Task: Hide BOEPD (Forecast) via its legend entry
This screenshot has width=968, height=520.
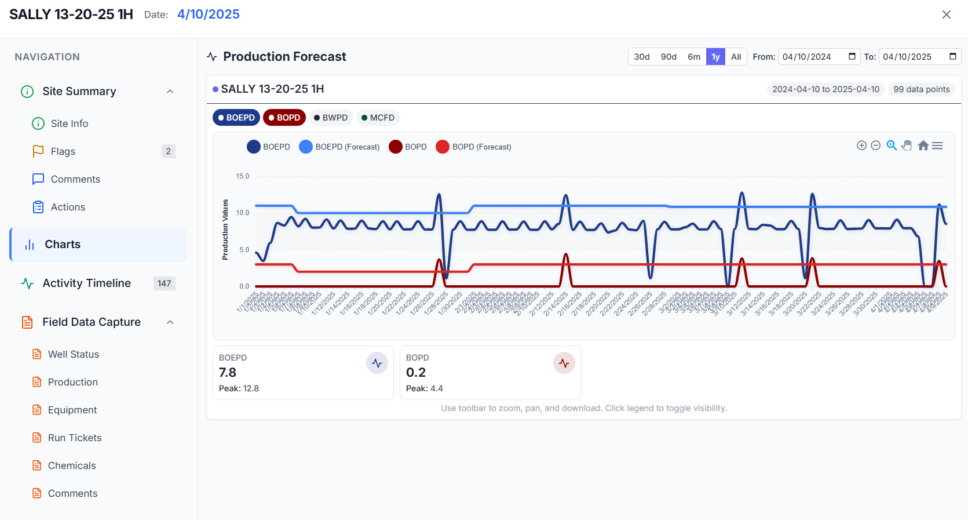Action: coord(339,147)
